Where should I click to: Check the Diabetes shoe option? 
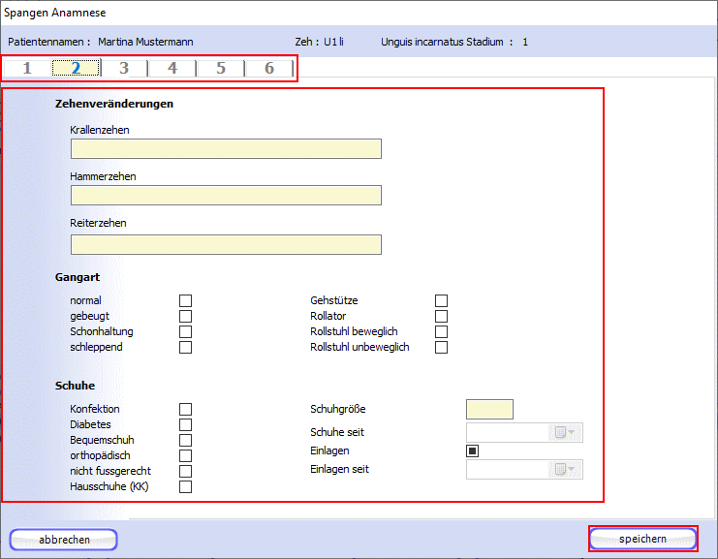pos(186,425)
